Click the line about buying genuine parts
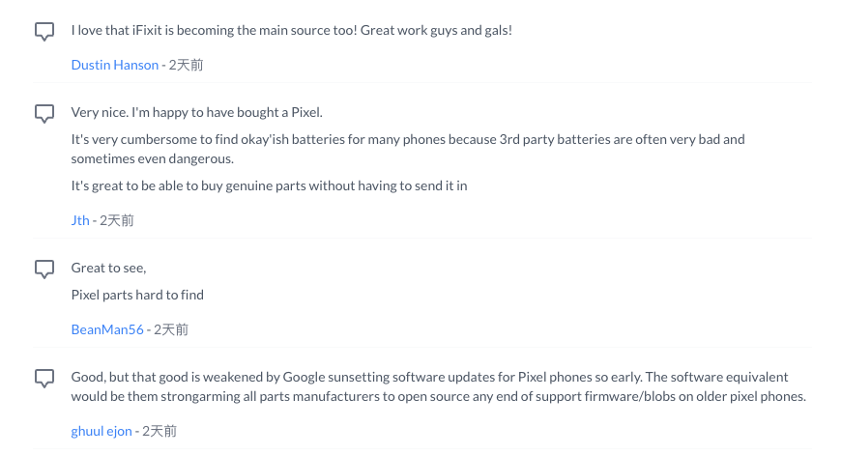 click(x=269, y=185)
